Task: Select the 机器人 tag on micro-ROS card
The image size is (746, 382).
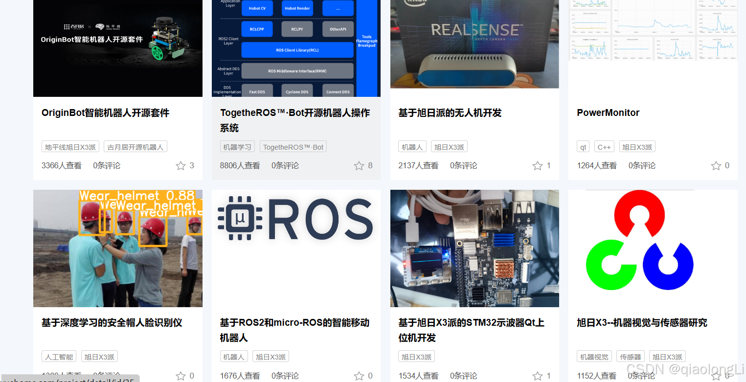Action: coord(234,357)
